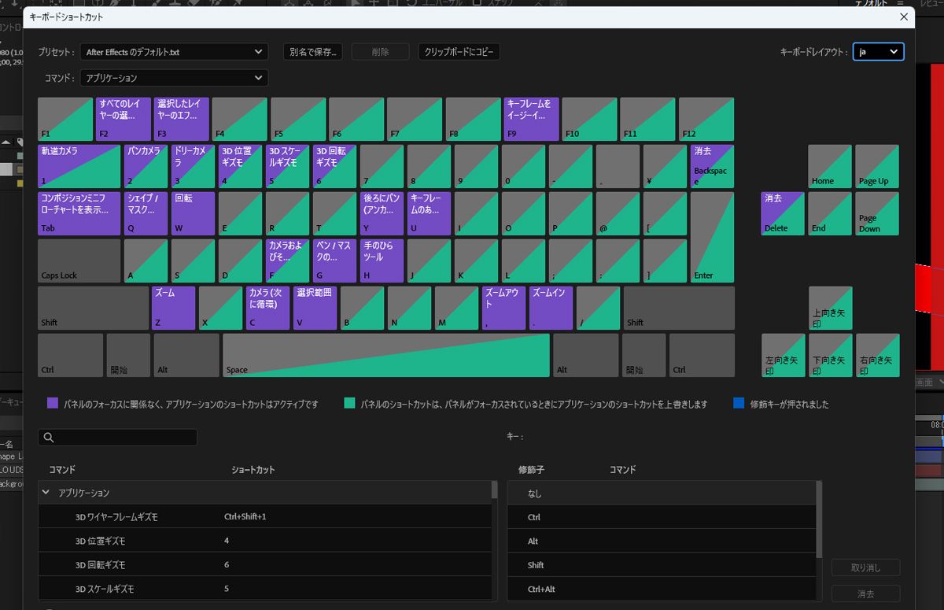
Task: Close the キーボードショートカット dialog
Action: point(902,17)
